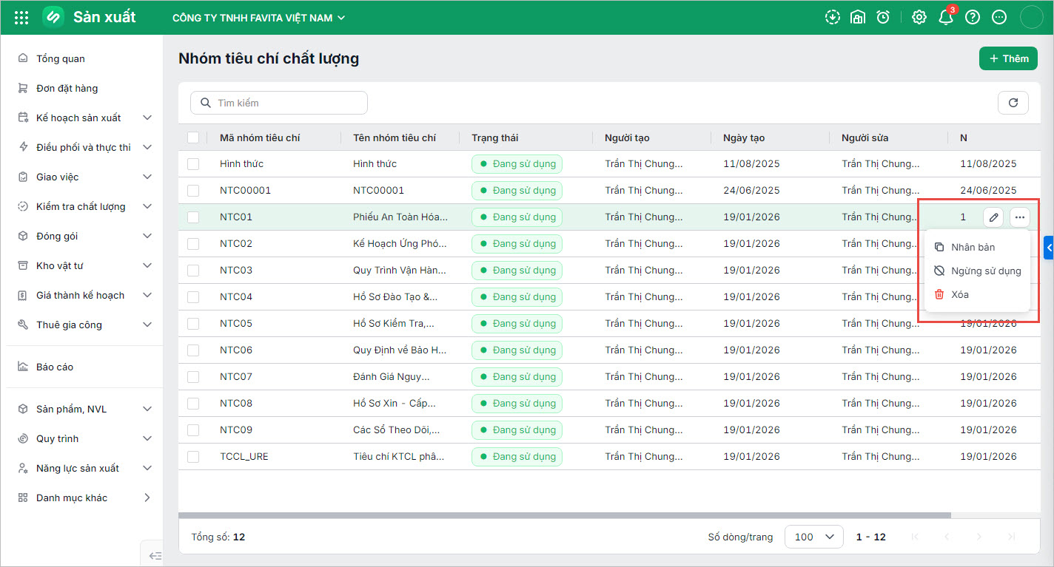Focus the Tìm kiếm search field
This screenshot has height=567, width=1054.
coord(279,103)
